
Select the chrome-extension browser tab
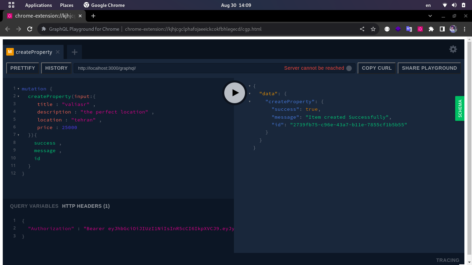coord(44,16)
